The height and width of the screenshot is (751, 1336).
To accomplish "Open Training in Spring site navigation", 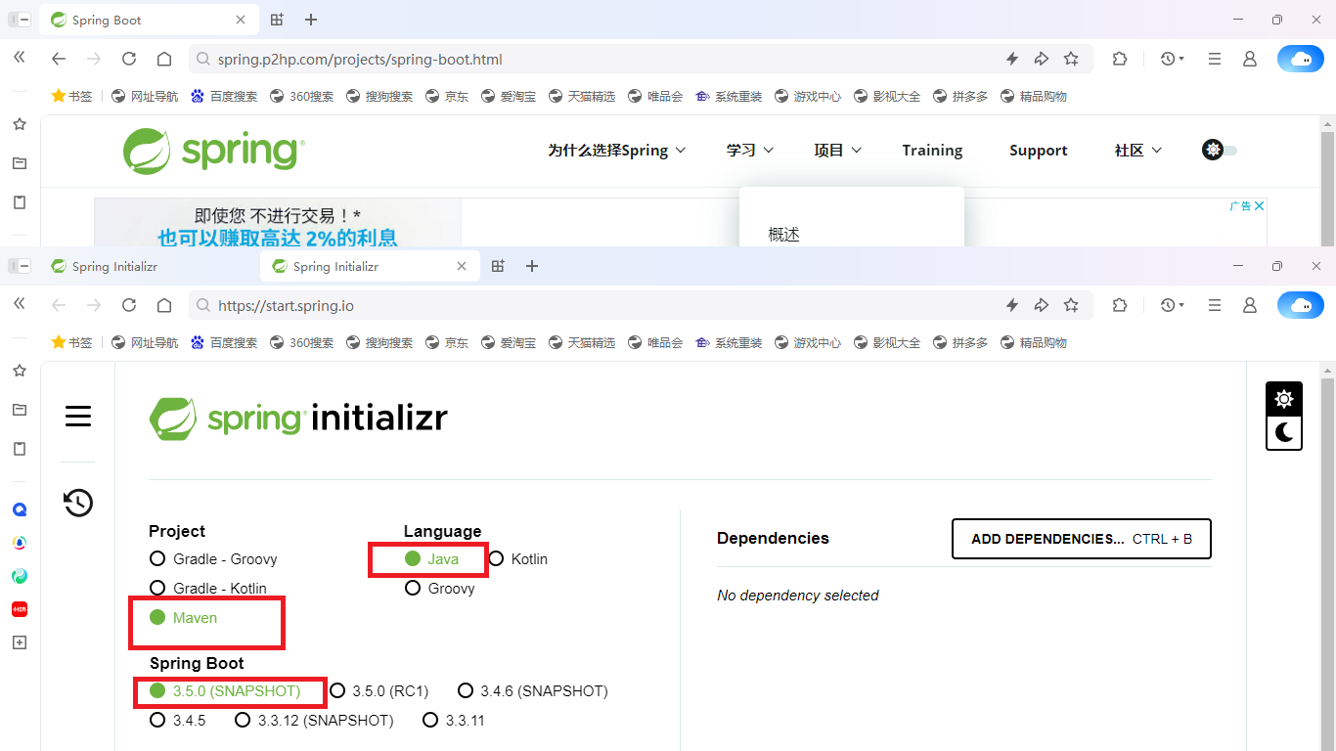I will point(932,150).
